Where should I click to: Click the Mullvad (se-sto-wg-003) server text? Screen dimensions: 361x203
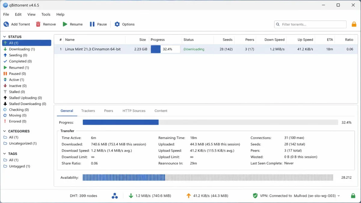pos(314,196)
